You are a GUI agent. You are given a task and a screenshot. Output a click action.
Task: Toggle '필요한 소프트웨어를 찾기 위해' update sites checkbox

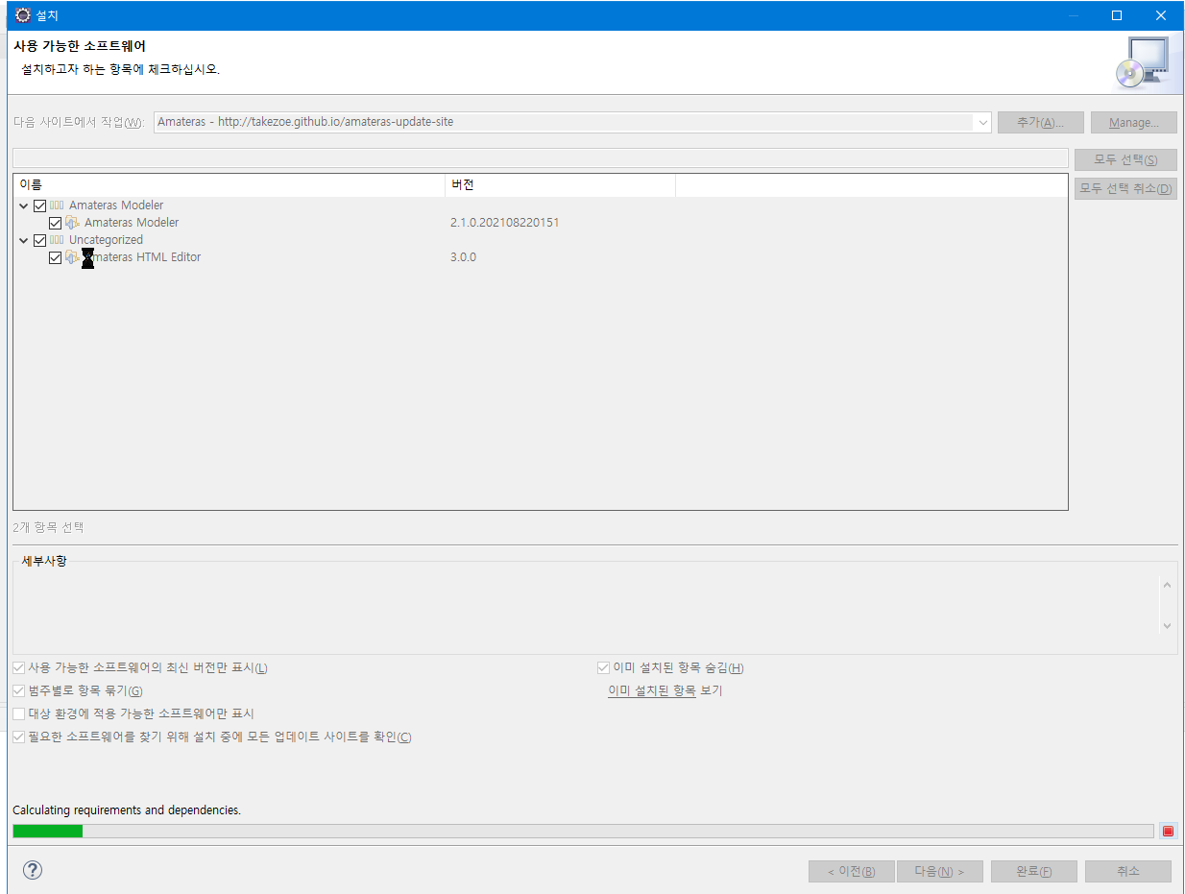[x=19, y=737]
